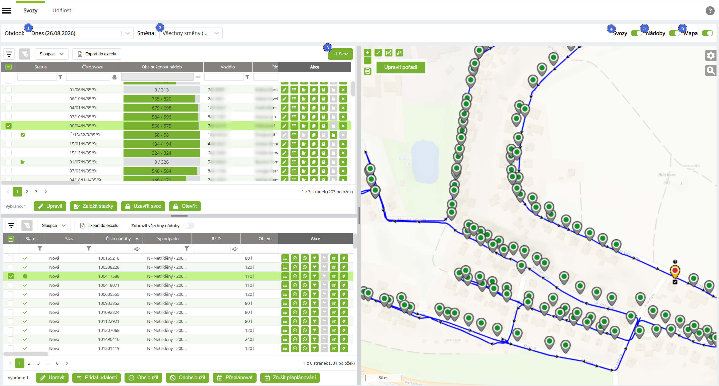Enable Zobrazit všechny nádoby toggle

point(189,226)
